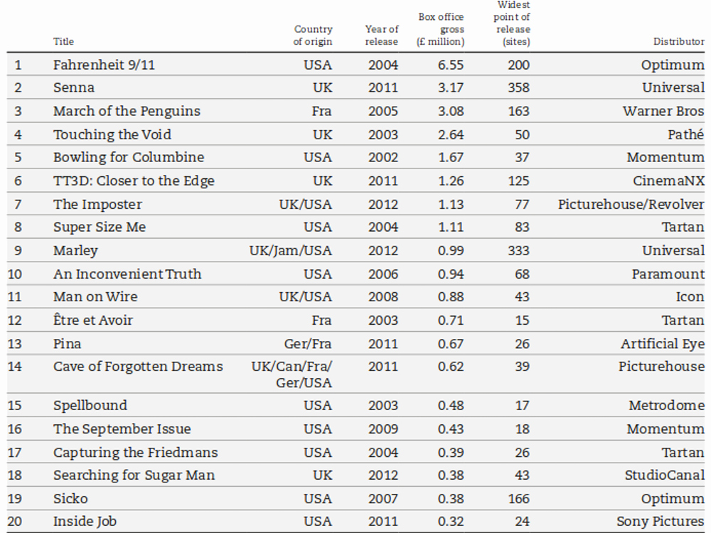Image resolution: width=711 pixels, height=533 pixels.
Task: Click the Title column header
Action: point(63,41)
